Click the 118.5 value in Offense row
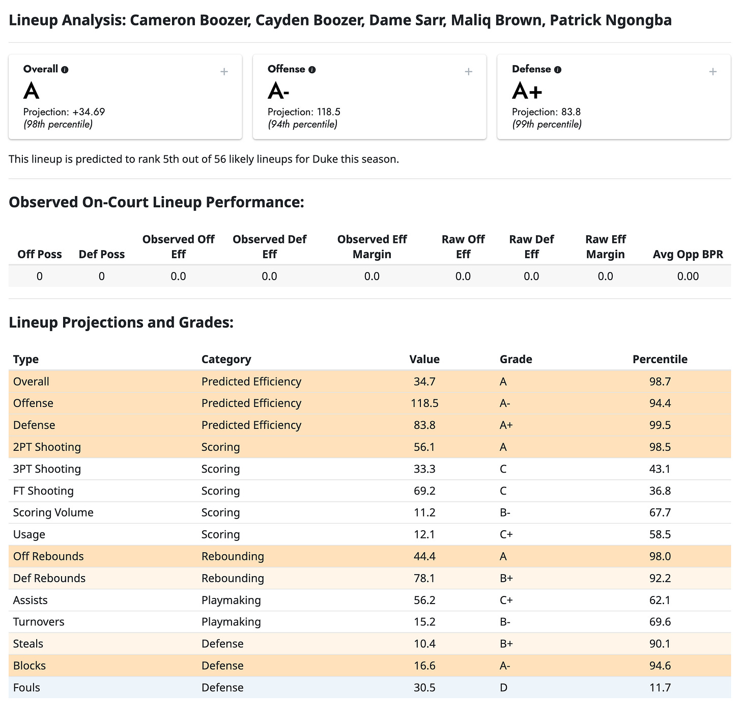This screenshot has height=707, width=741. [x=424, y=403]
